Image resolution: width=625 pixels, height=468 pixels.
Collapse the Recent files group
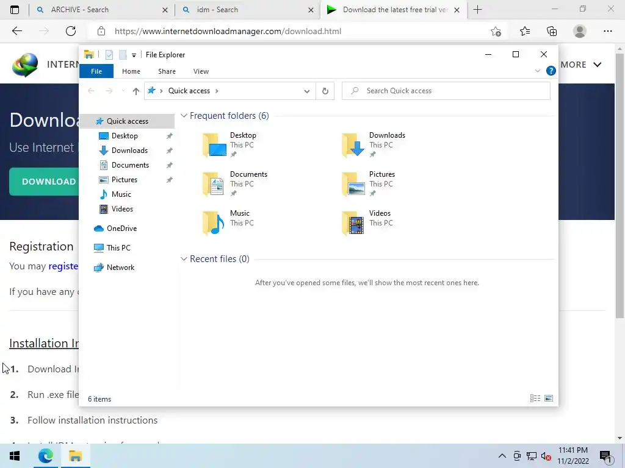tap(184, 259)
